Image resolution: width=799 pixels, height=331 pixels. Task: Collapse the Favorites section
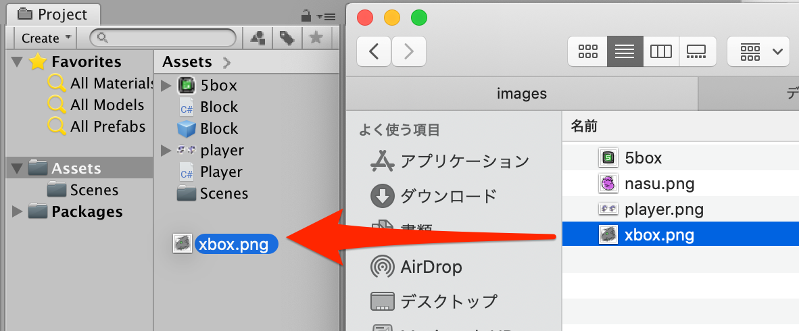[18, 62]
